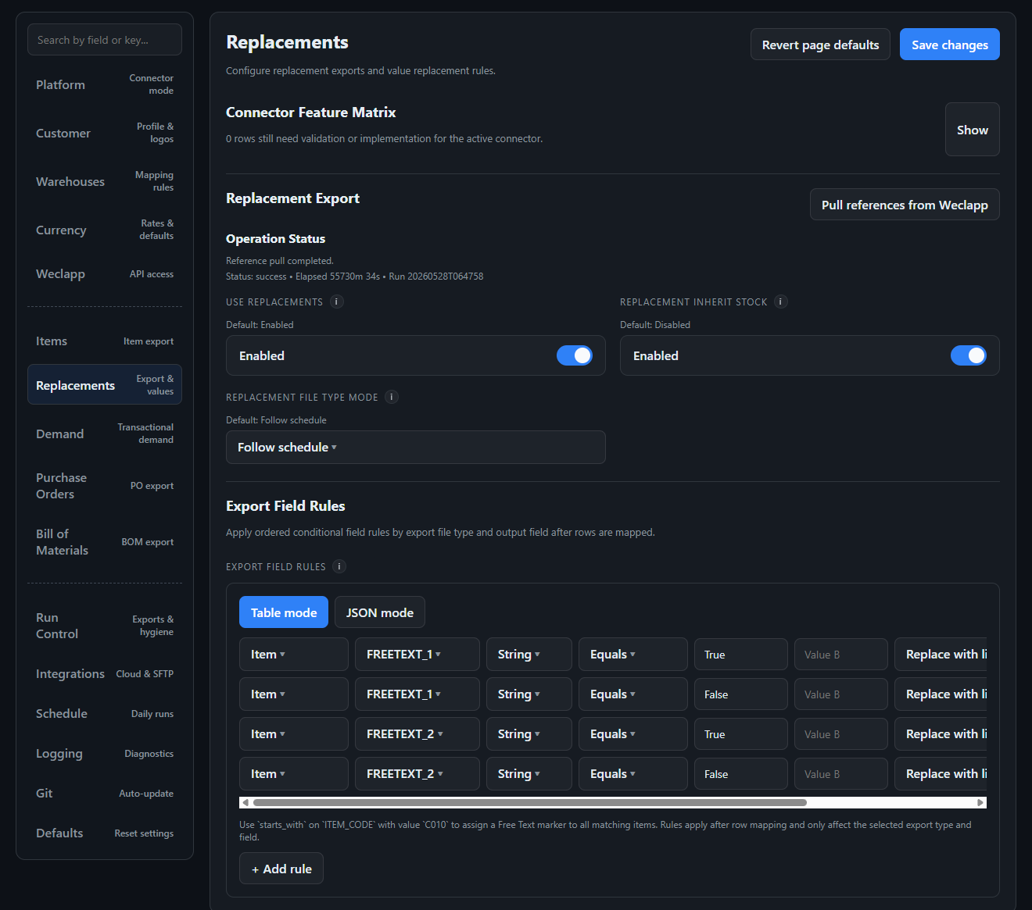Click the horizontal scrollbar under the rules table
The height and width of the screenshot is (910, 1032).
(529, 802)
